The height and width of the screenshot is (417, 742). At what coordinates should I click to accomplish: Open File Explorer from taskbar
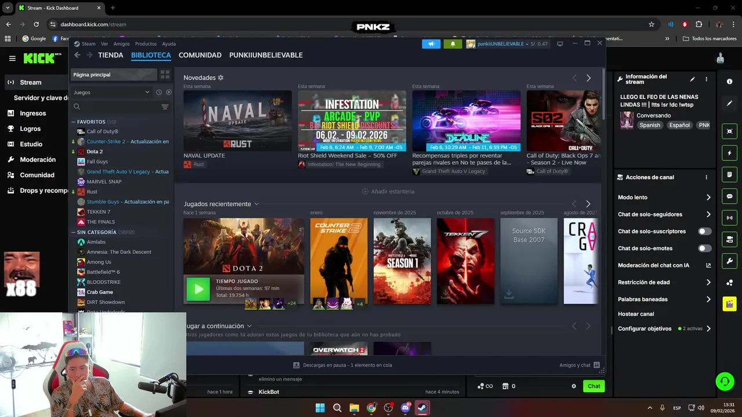pos(354,408)
